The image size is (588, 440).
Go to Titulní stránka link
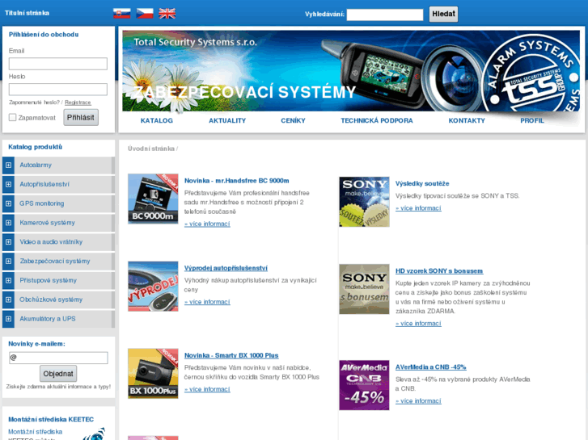point(27,13)
